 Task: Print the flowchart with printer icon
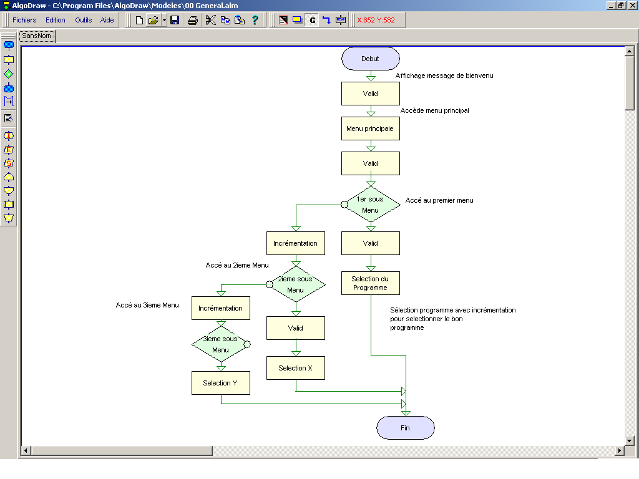pyautogui.click(x=193, y=20)
